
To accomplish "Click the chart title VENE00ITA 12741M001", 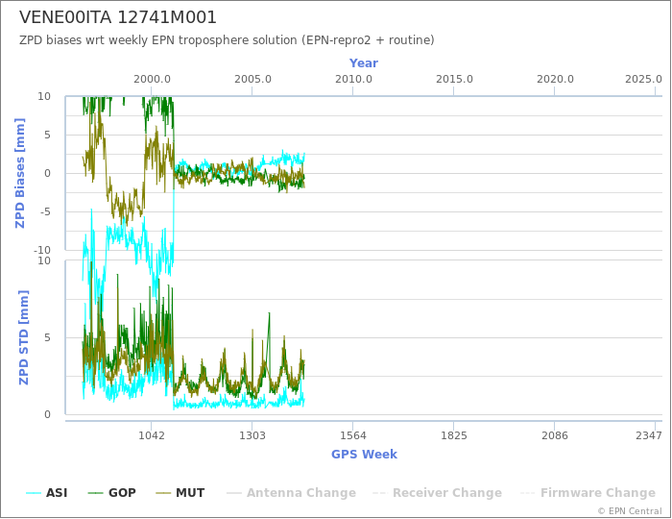I will [x=118, y=17].
